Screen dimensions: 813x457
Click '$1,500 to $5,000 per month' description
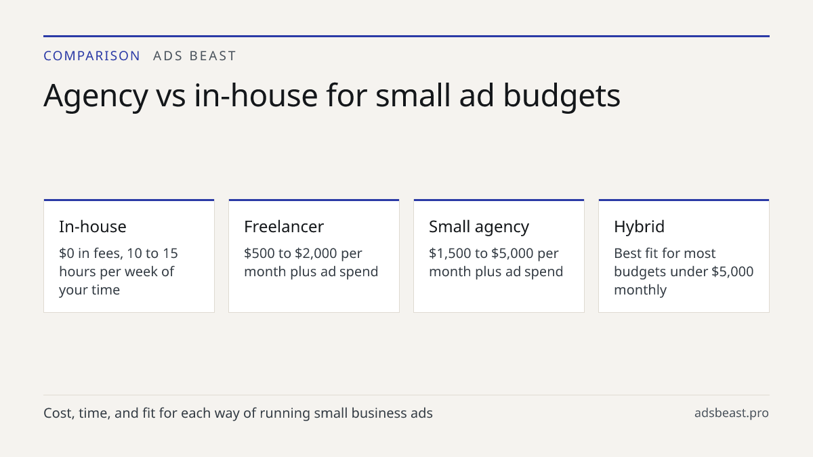pos(496,263)
